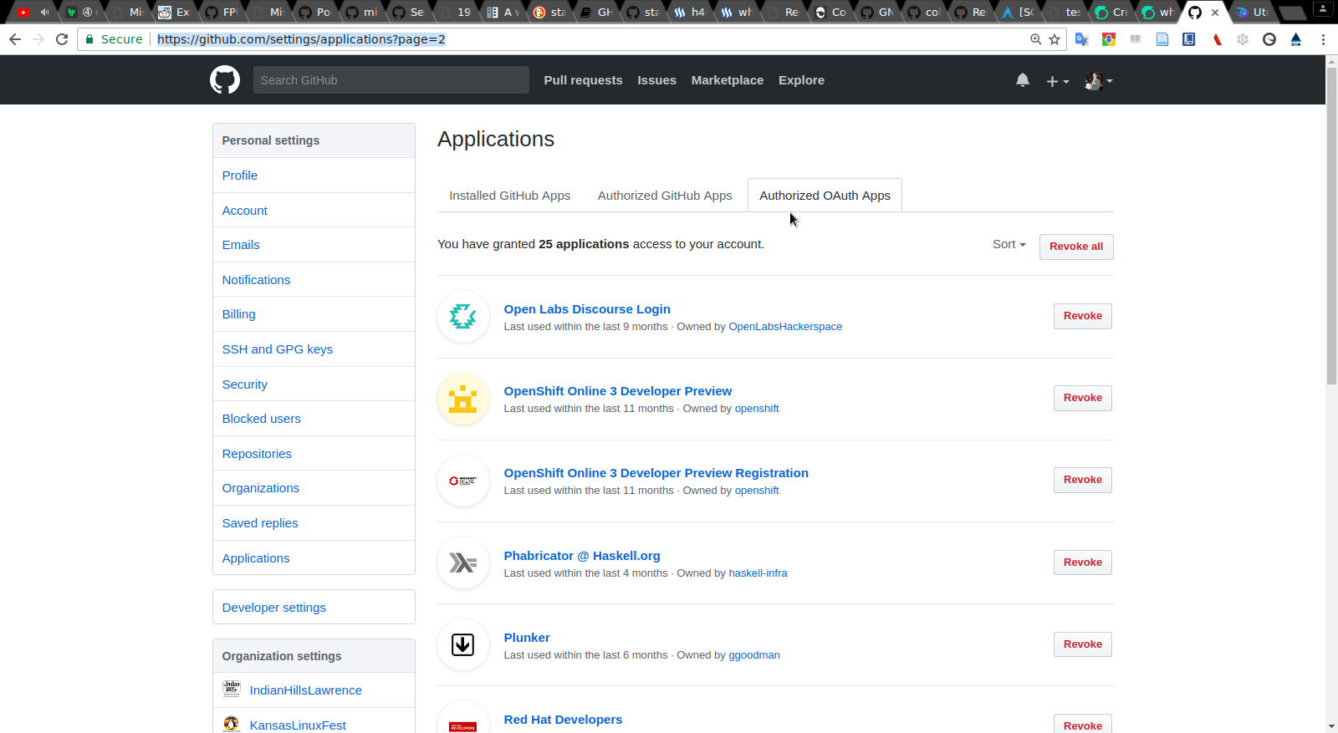1338x733 pixels.
Task: Switch to the YouTube browser tab
Action: coord(23,13)
